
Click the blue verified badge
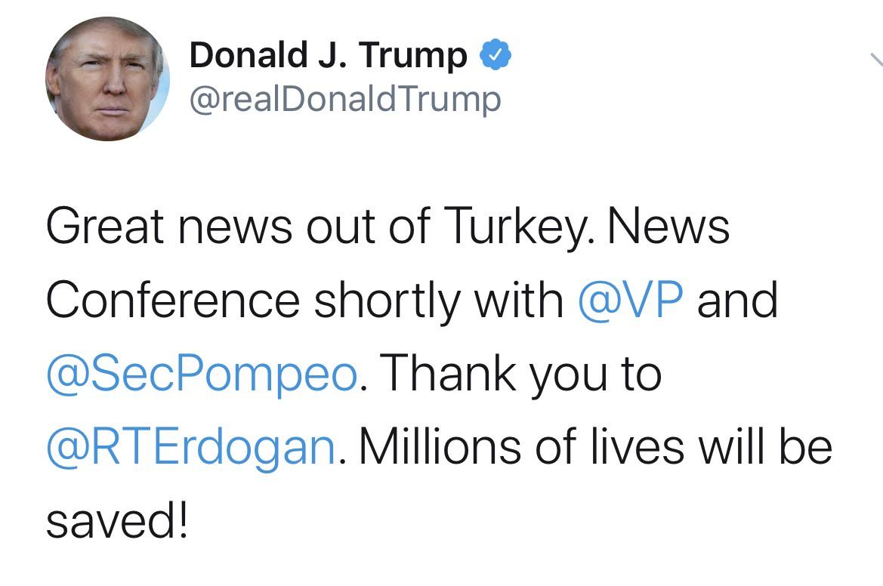[497, 57]
